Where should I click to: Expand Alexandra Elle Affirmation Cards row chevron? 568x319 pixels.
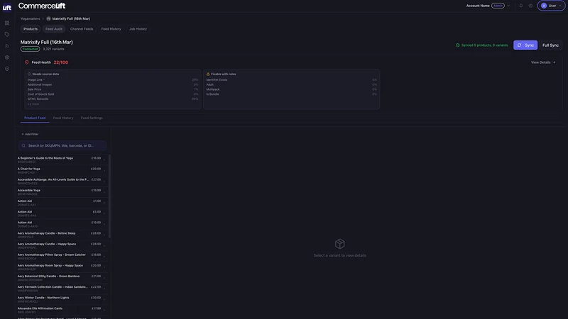pos(104,310)
